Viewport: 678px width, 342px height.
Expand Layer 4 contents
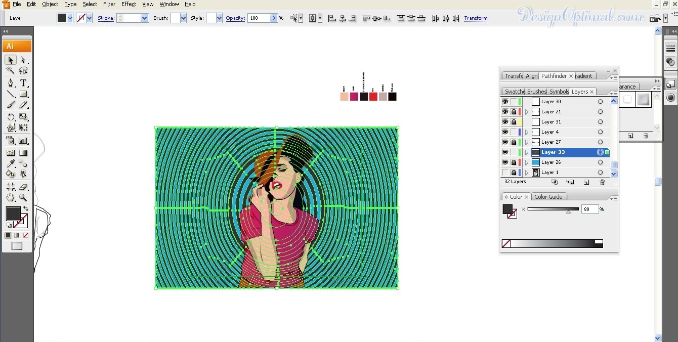[527, 132]
